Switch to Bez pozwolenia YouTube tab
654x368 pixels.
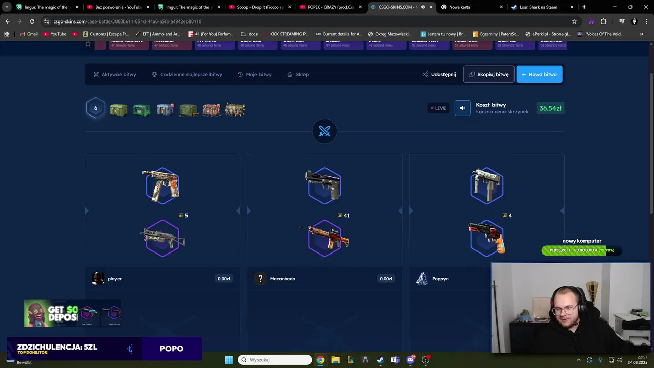118,7
